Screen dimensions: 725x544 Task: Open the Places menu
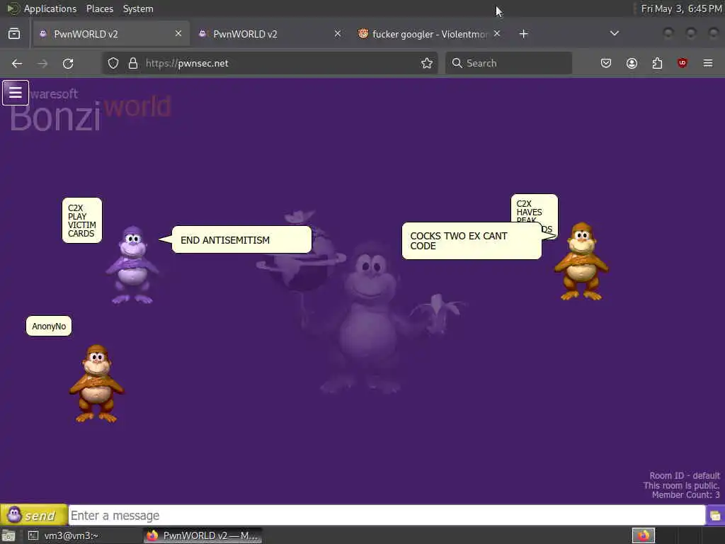(99, 8)
